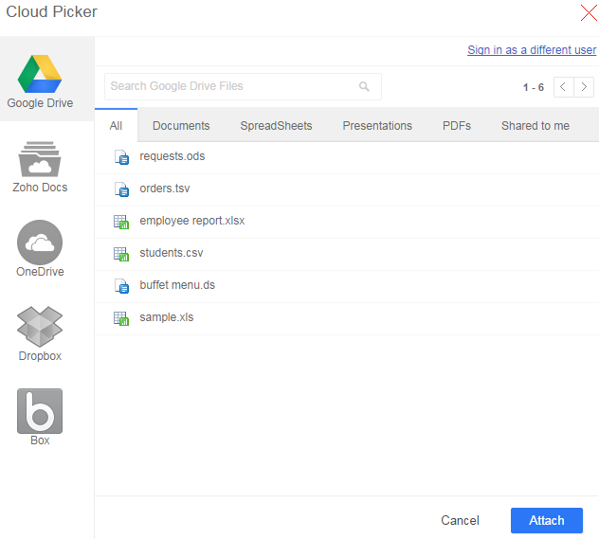Focus the Search Google Drive Files field
The image size is (599, 539).
point(232,87)
